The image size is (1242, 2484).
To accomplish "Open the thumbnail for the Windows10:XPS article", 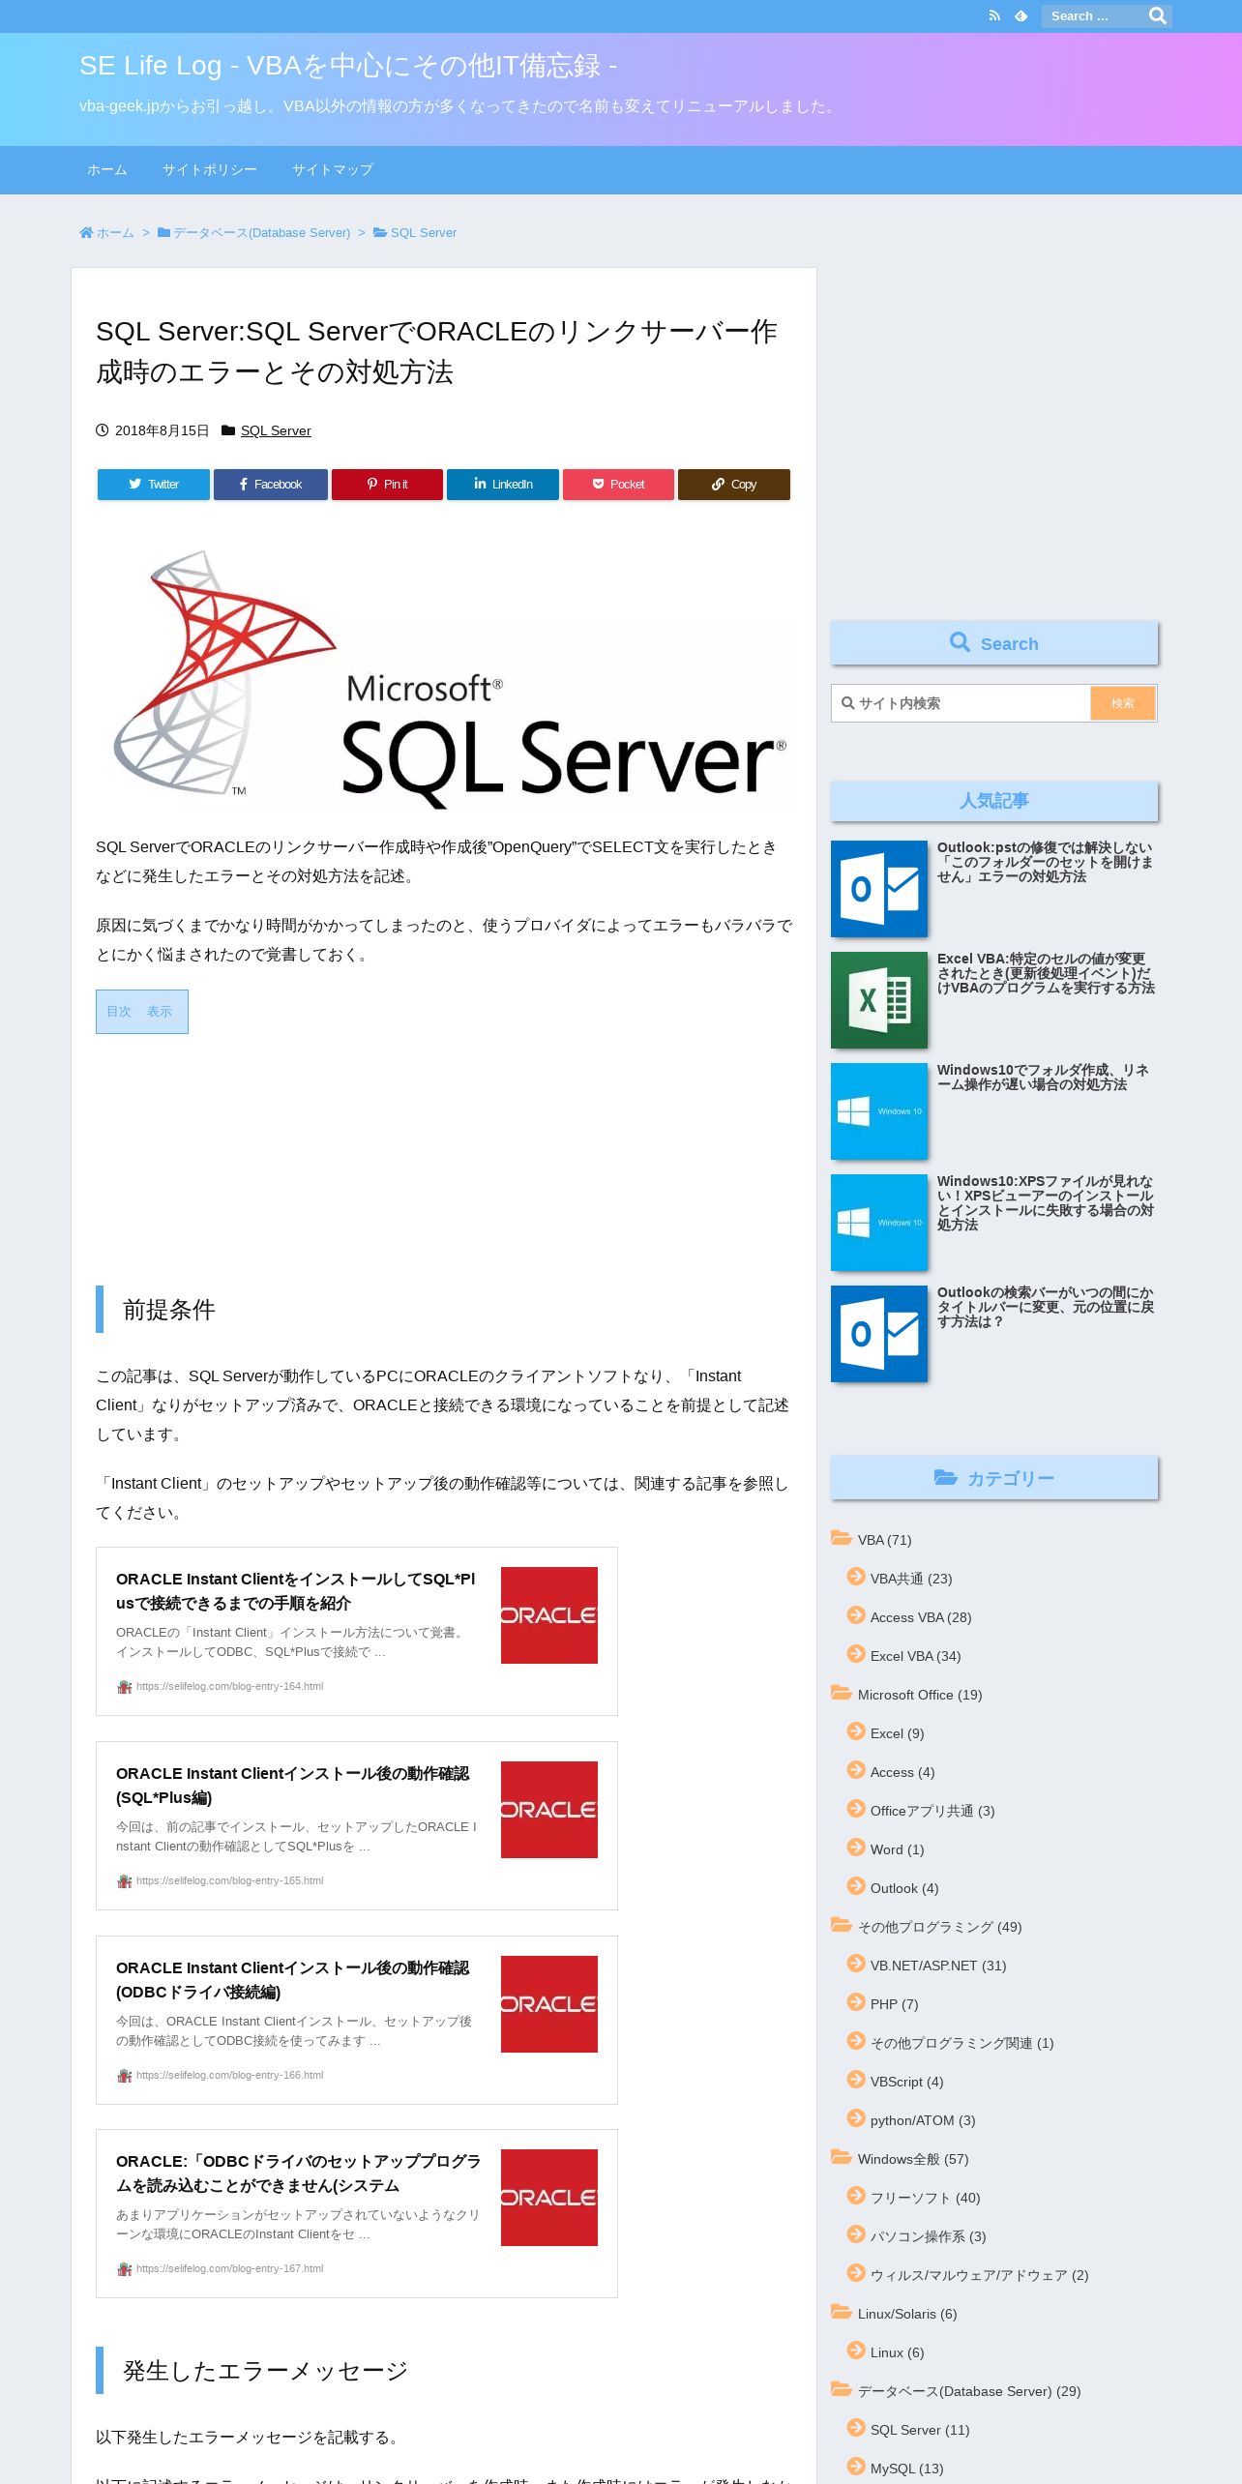I will (x=879, y=1223).
